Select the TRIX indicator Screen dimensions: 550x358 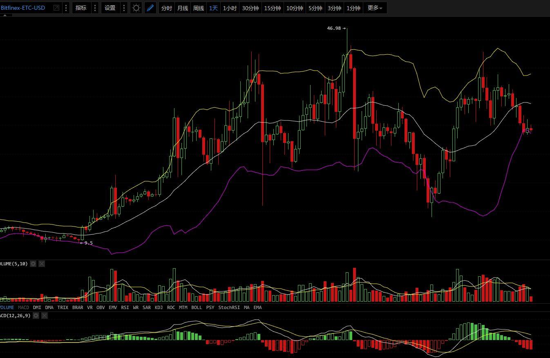(x=63, y=307)
